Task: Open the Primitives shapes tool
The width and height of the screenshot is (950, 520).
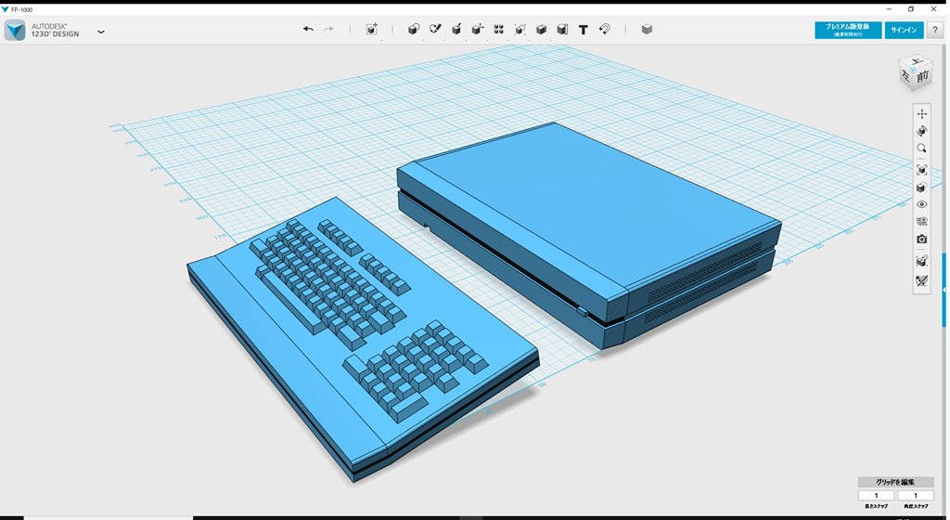Action: pyautogui.click(x=414, y=30)
